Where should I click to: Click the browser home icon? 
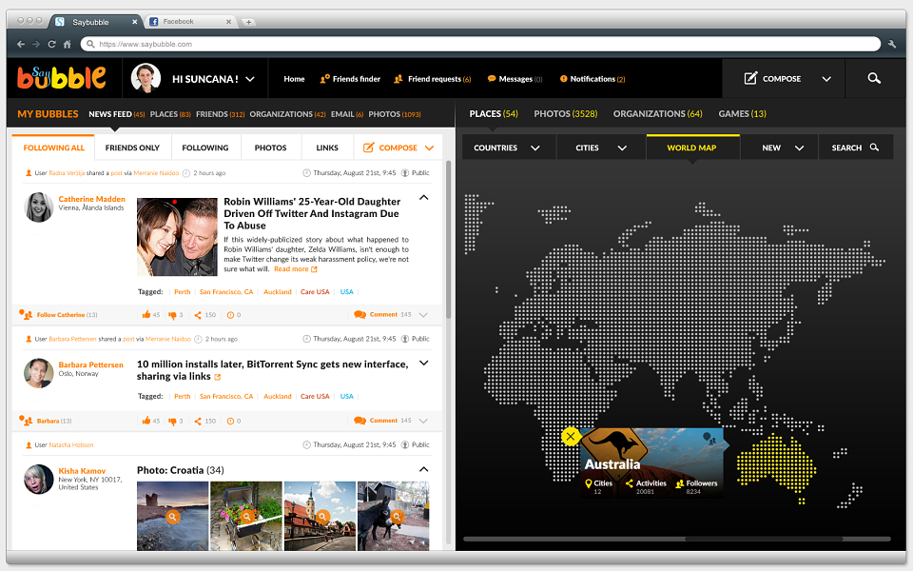tap(67, 45)
